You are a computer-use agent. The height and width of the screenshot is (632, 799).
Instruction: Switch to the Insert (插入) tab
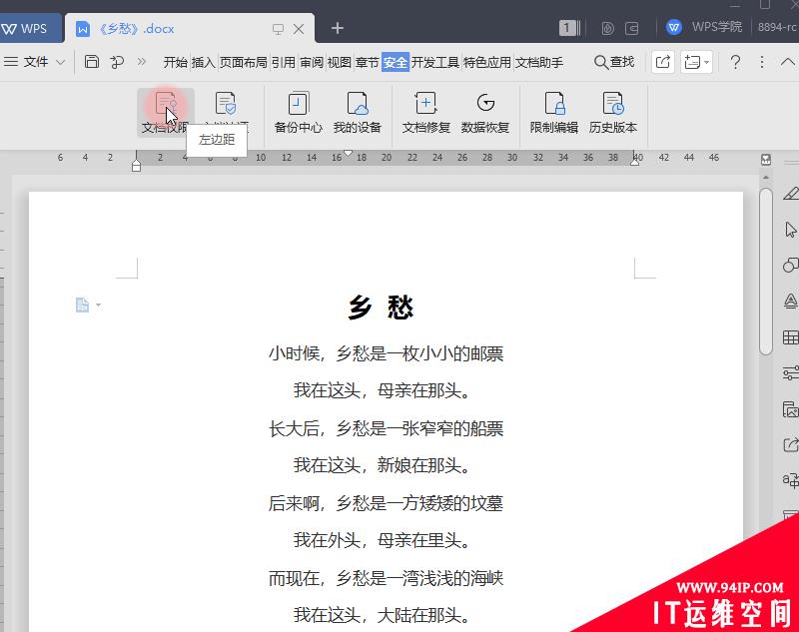click(203, 62)
